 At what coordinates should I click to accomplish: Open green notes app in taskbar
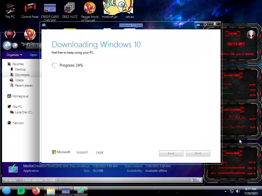(21, 191)
